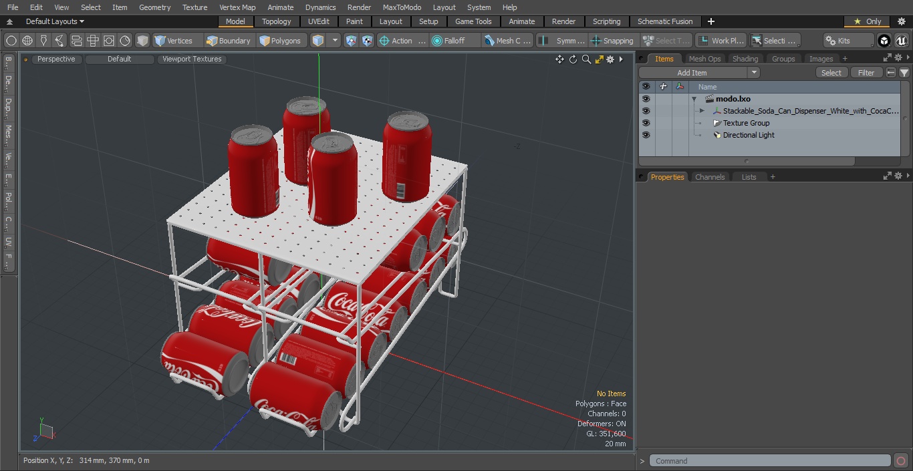Hide the Texture Group item
Screen dimensions: 913x471
click(x=646, y=123)
